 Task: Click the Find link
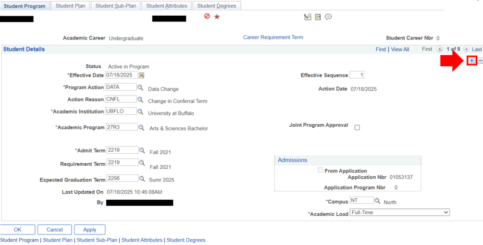pyautogui.click(x=380, y=50)
